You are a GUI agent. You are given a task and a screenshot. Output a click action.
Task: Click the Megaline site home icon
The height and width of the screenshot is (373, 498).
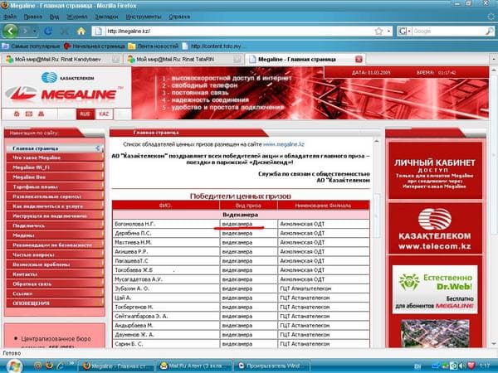pyautogui.click(x=17, y=114)
